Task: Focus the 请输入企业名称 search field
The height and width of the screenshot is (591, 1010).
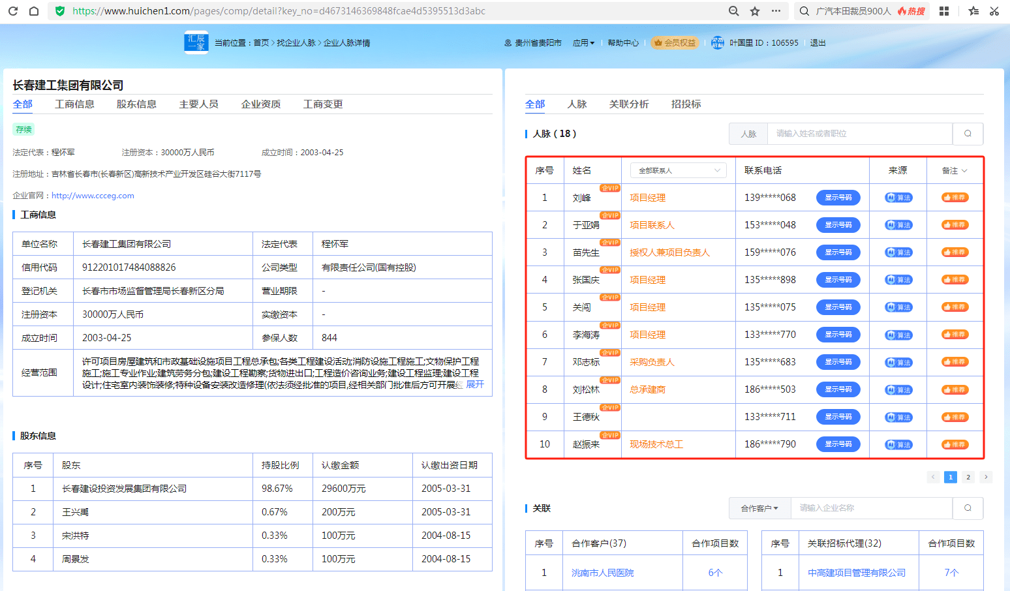Action: coord(872,508)
